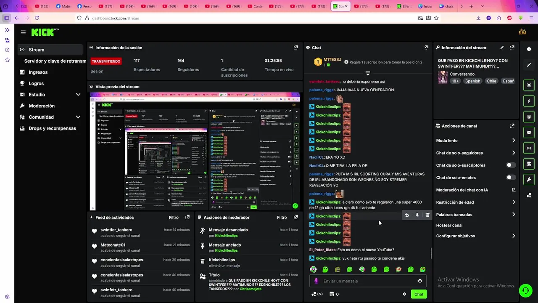
Task: Pop out the Información del stream panel
Action: 512,48
